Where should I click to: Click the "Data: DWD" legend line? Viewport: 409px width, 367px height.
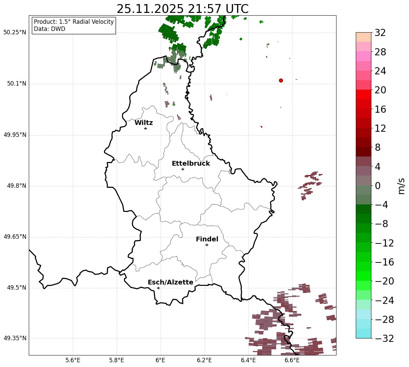point(49,29)
